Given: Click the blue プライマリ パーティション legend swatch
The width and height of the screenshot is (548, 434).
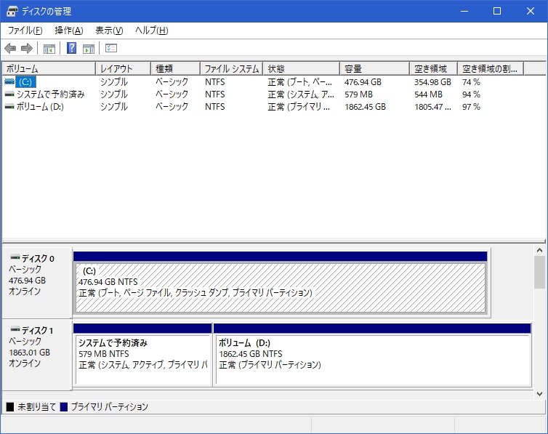Looking at the screenshot, I should 64,407.
